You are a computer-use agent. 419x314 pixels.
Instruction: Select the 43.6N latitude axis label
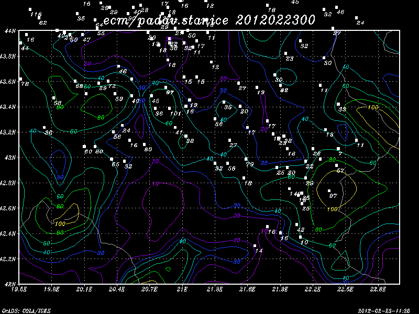[8, 82]
